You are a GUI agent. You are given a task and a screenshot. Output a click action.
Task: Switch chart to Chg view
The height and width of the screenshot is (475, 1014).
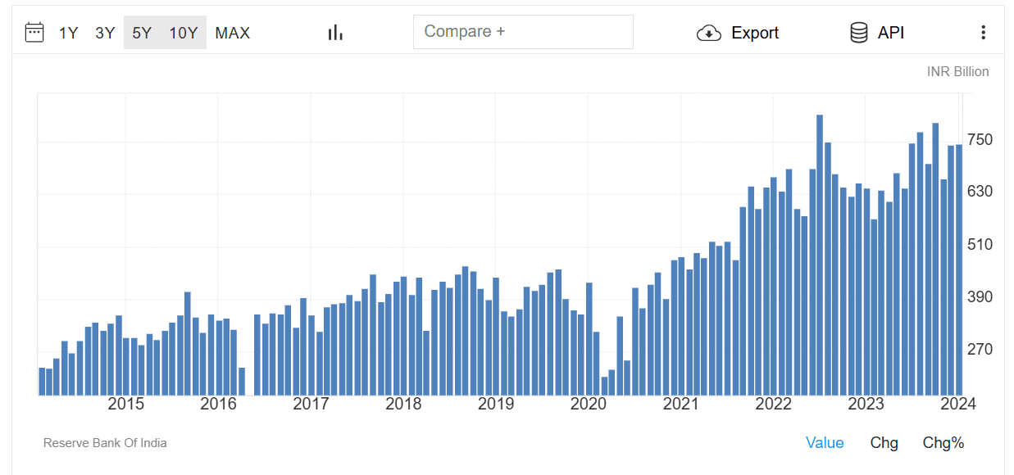884,443
